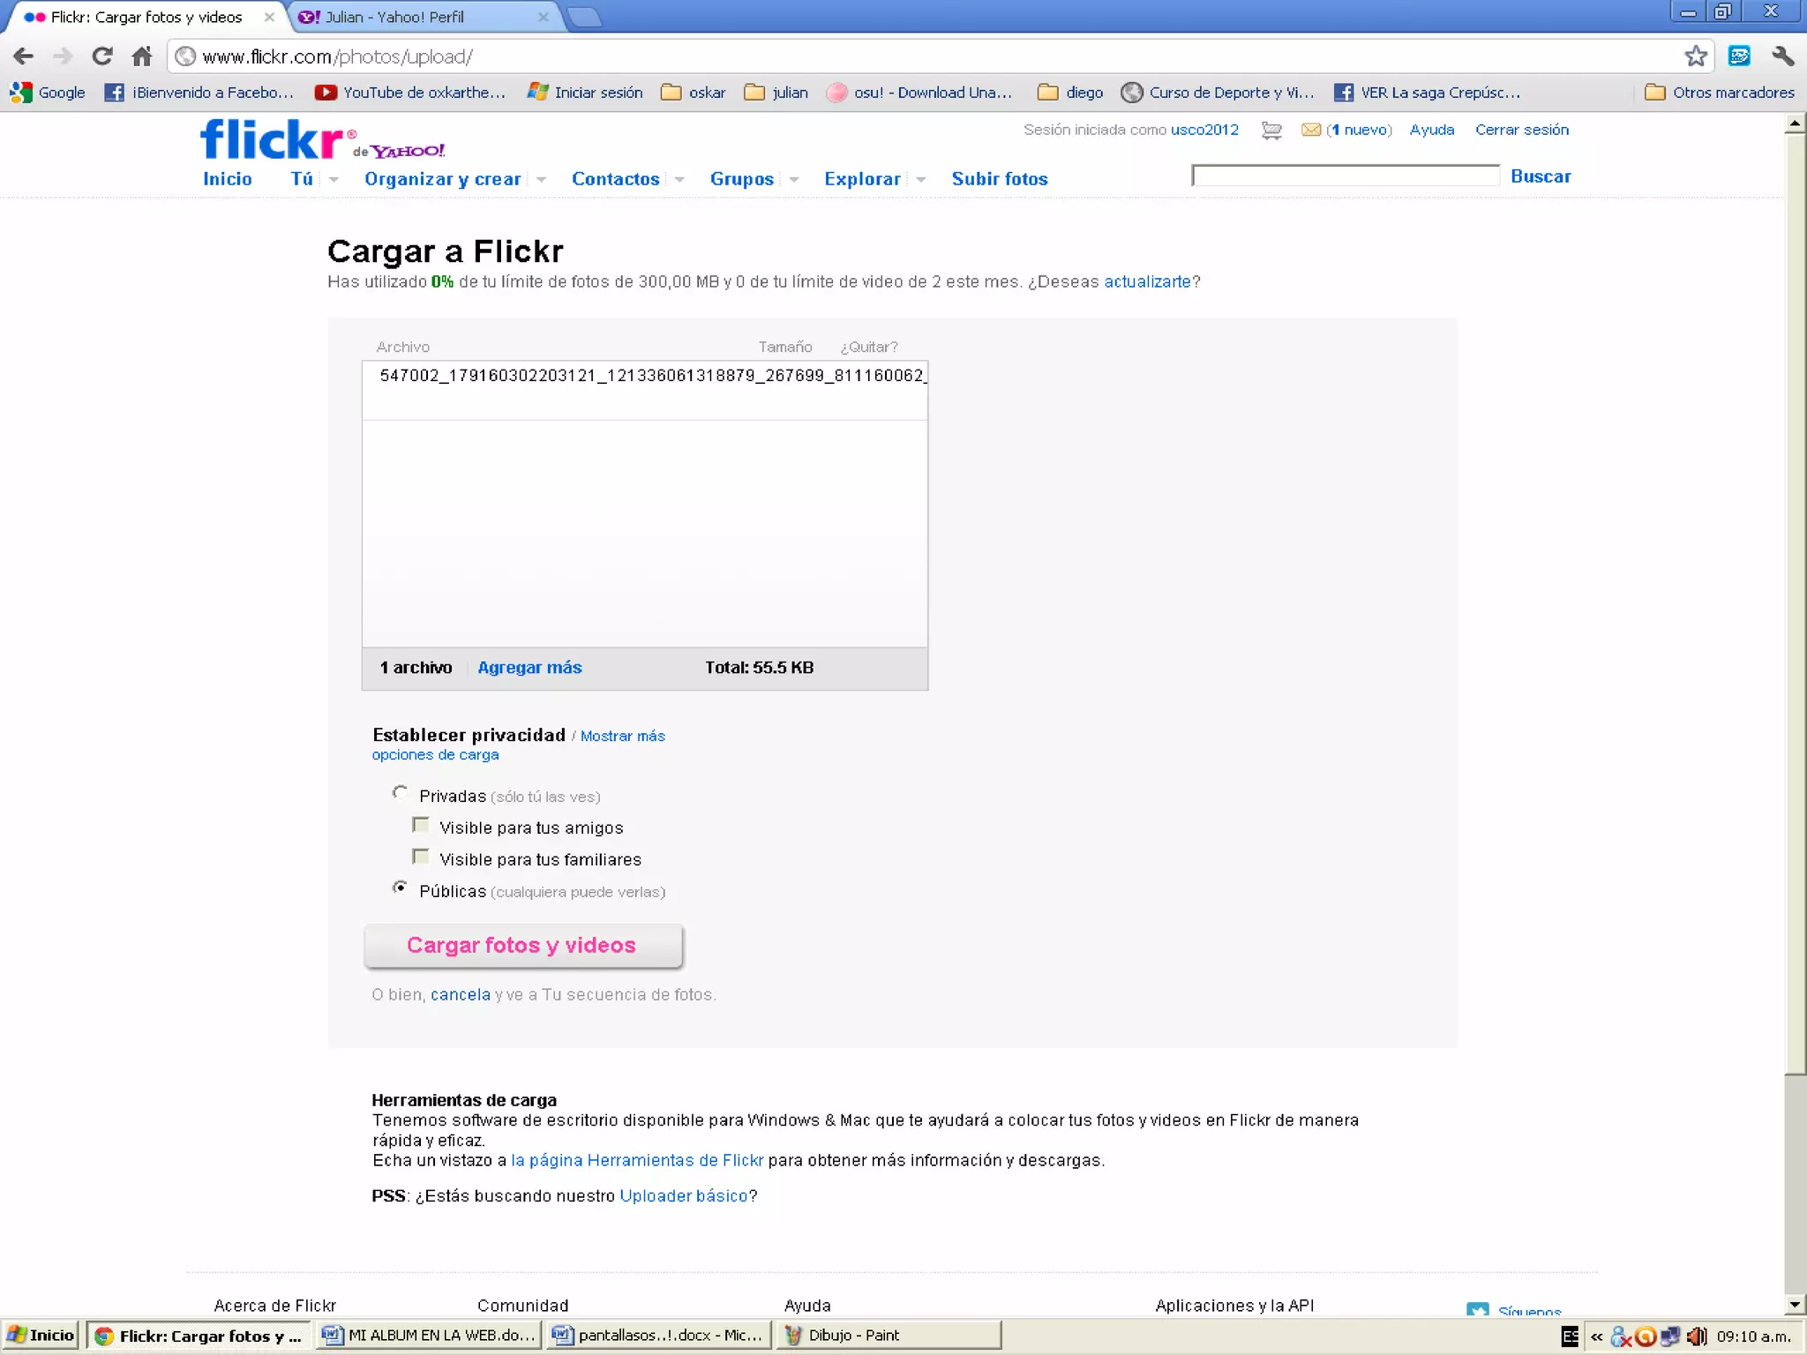Image resolution: width=1807 pixels, height=1355 pixels.
Task: Click the Agregar más link
Action: tap(529, 668)
